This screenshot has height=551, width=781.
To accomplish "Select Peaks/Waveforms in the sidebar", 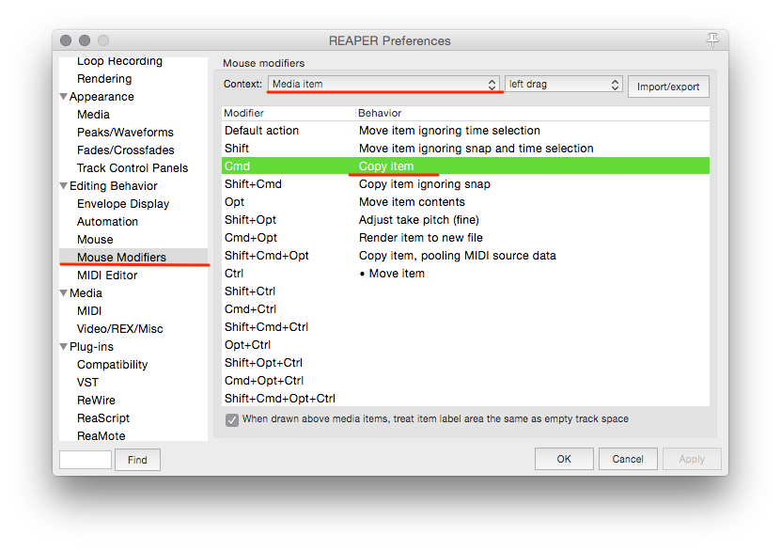I will click(x=125, y=133).
